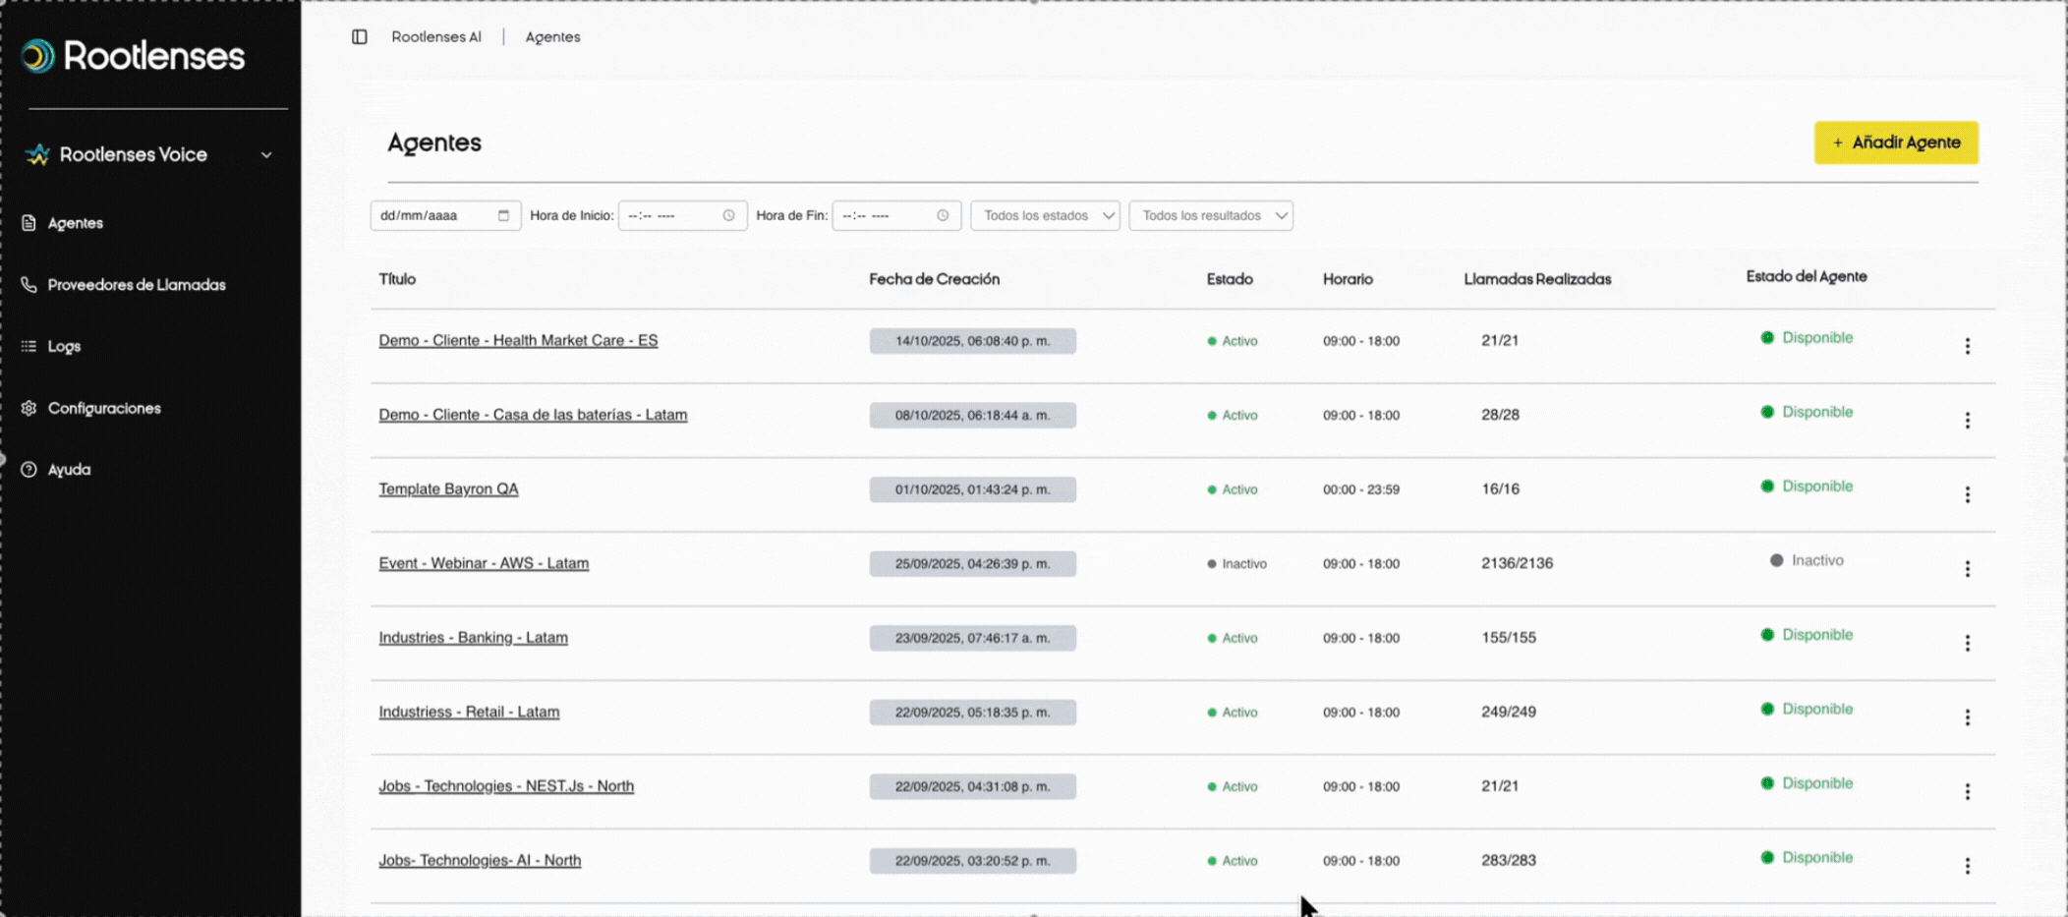Open three-dot menu for Template Bayron QA
The image size is (2068, 917).
(1967, 494)
